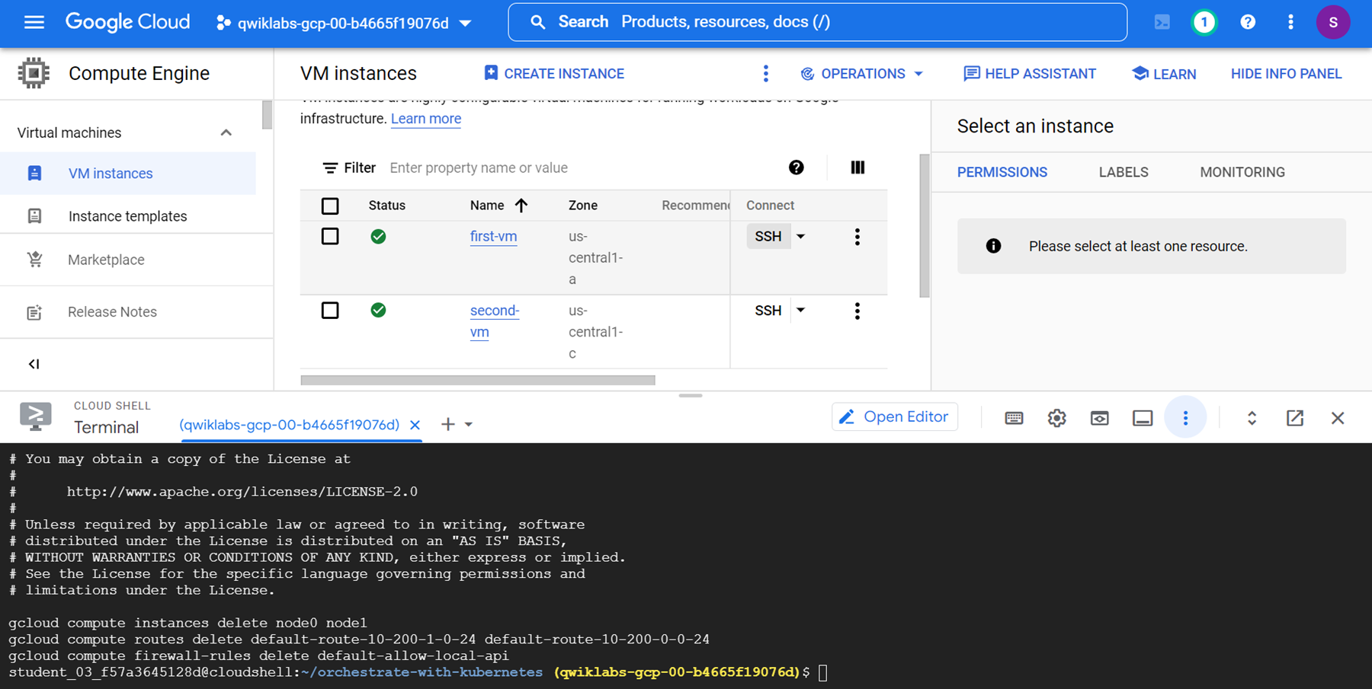Switch to the Permissions tab
Image resolution: width=1372 pixels, height=689 pixels.
point(1002,172)
